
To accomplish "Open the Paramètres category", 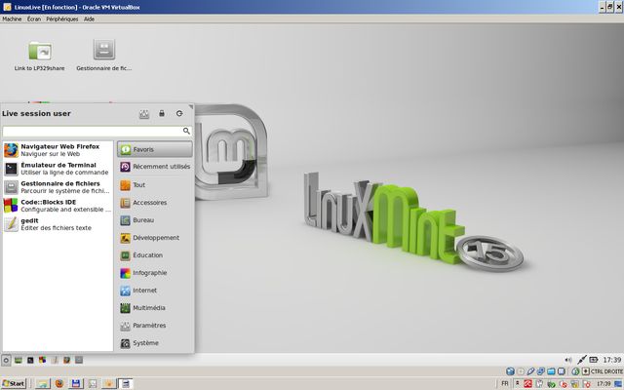I will [154, 325].
